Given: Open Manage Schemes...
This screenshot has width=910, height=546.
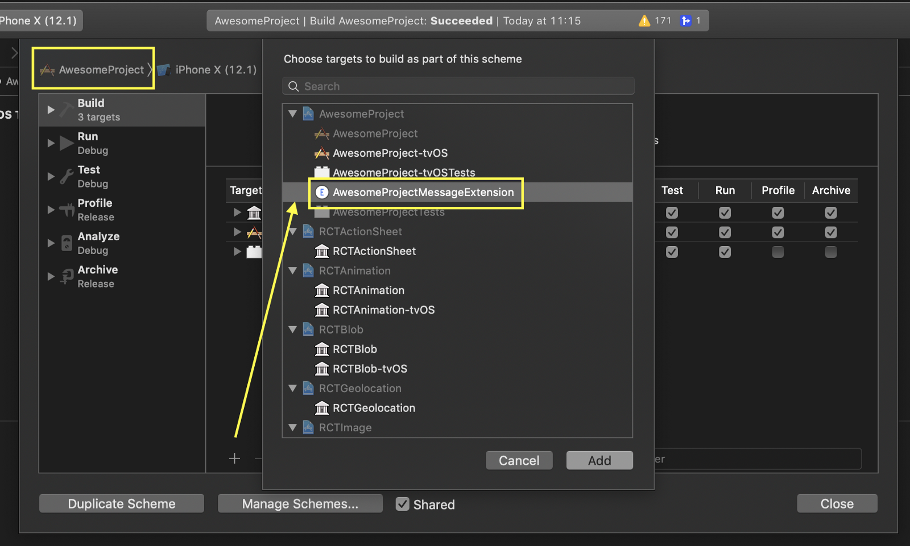Looking at the screenshot, I should coord(300,503).
